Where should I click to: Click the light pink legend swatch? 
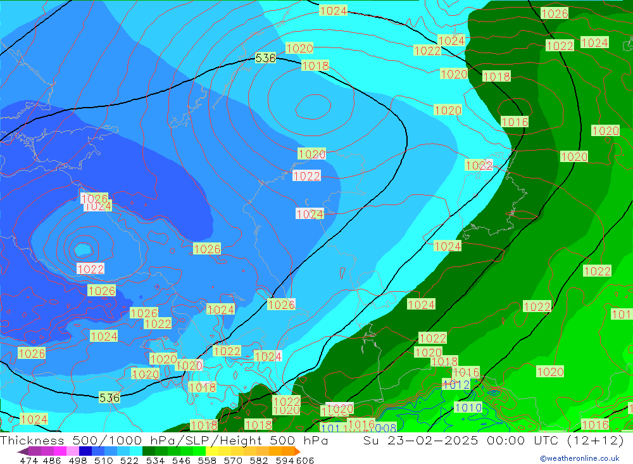click(73, 451)
